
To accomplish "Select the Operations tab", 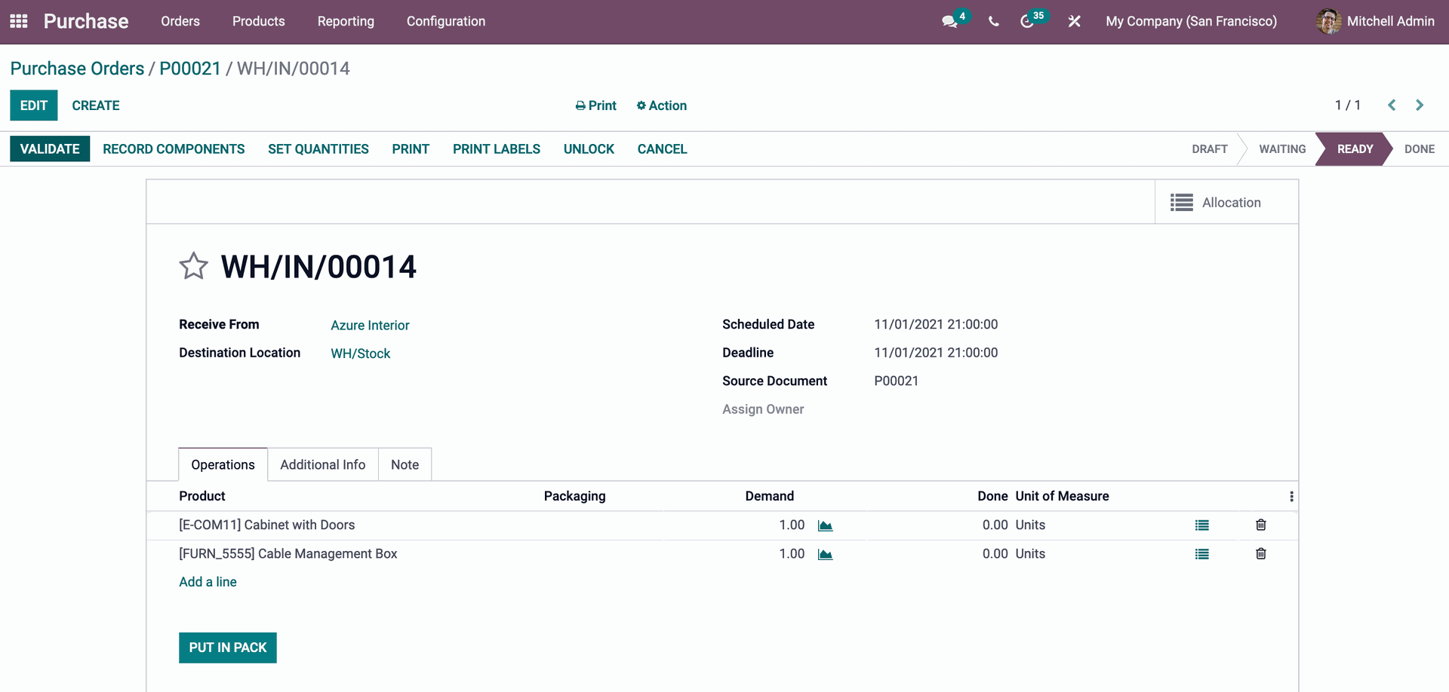I will click(x=223, y=464).
